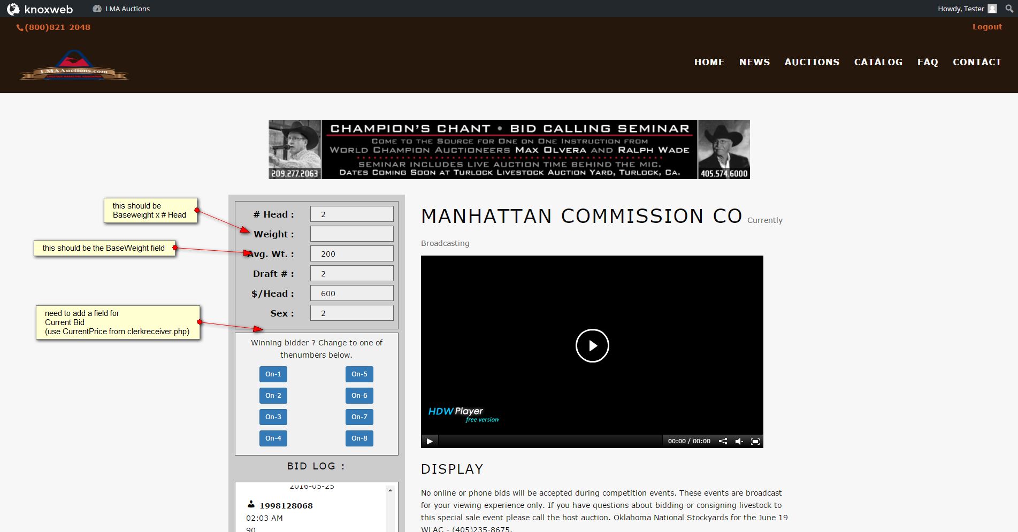Click the $/Head input field
1018x532 pixels.
tap(352, 293)
